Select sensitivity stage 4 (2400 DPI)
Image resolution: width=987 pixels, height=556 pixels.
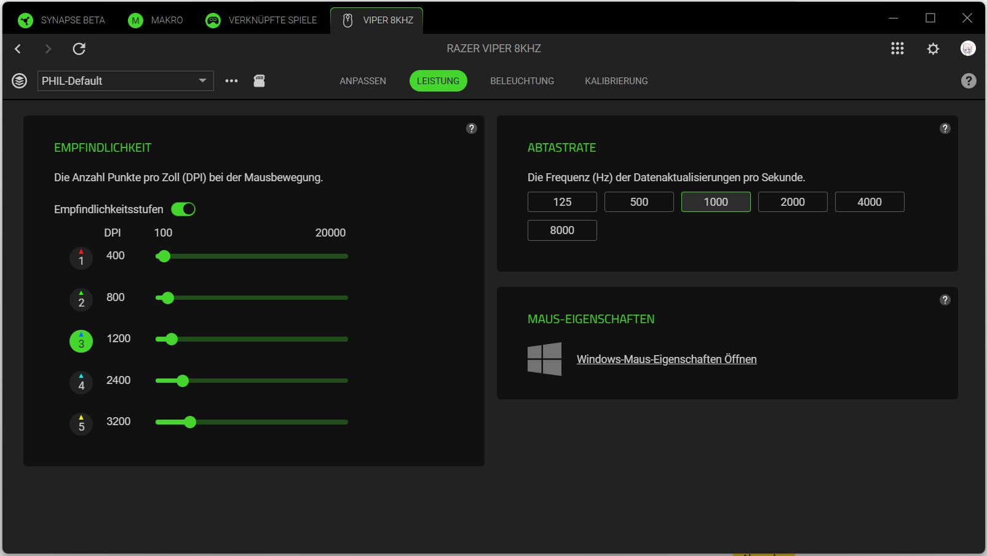pos(81,383)
